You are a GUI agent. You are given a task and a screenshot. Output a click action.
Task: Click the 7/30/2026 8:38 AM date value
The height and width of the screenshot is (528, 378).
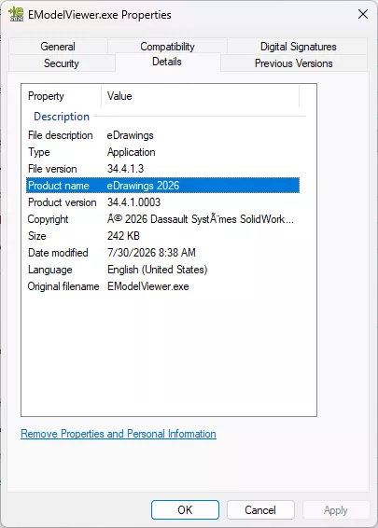(x=151, y=253)
